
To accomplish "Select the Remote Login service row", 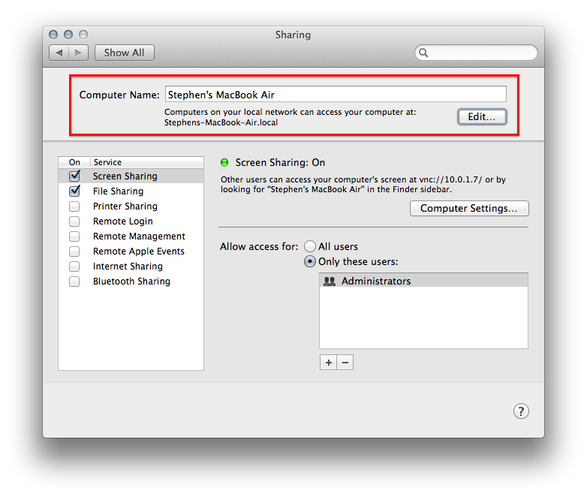I will 131,221.
